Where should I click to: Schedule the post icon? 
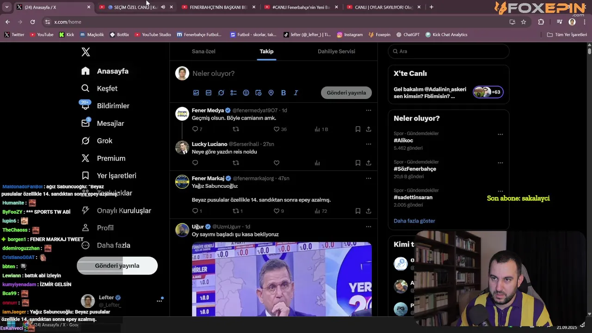point(259,93)
